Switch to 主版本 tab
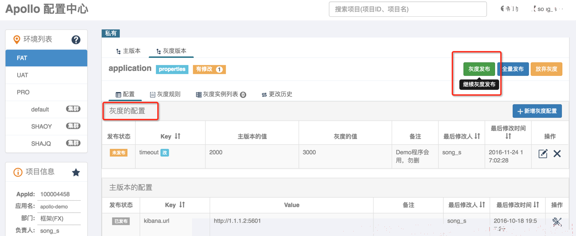Image resolution: width=576 pixels, height=236 pixels. 128,51
